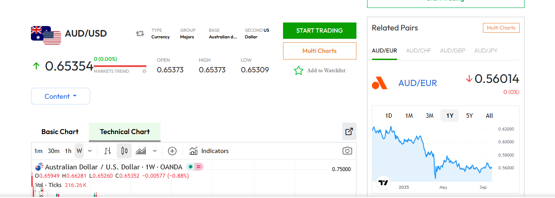Open the chart style dropdown arrow
Screen dimensions: 555x198
pyautogui.click(x=155, y=151)
